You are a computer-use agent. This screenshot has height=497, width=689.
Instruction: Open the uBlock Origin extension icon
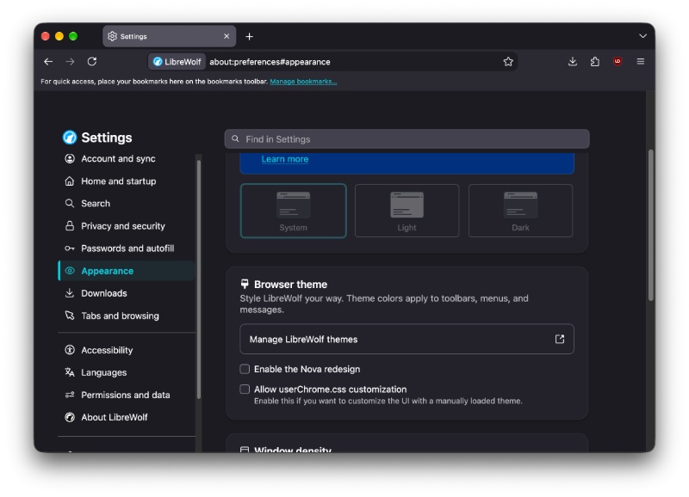(618, 61)
